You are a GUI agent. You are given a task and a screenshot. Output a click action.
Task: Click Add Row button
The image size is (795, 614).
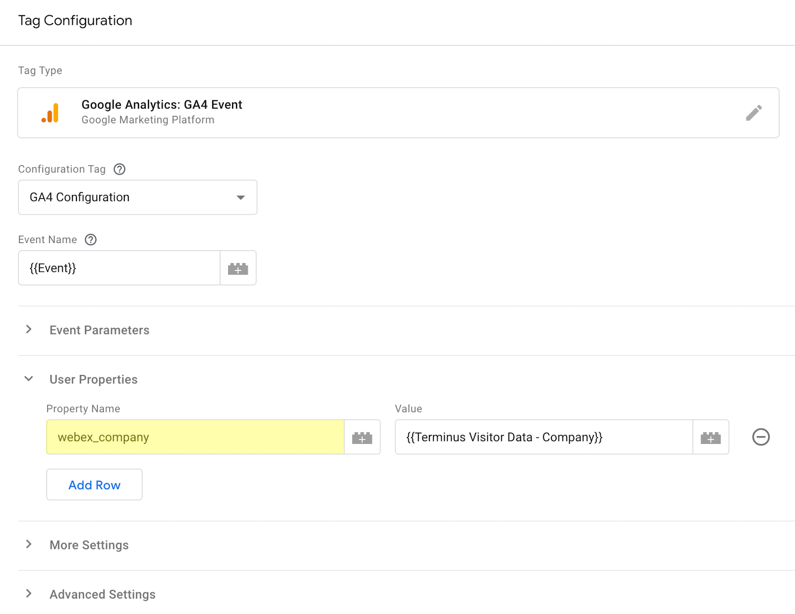[x=94, y=485]
